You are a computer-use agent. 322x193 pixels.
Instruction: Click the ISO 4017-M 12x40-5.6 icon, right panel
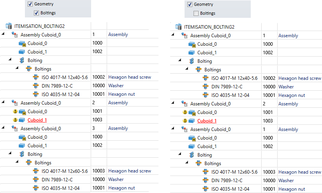pyautogui.click(x=206, y=78)
